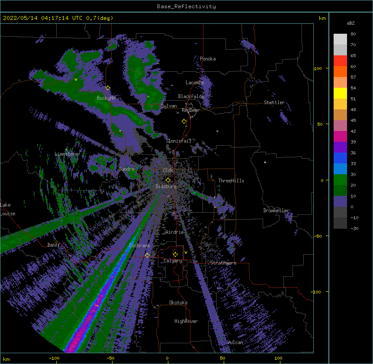373x364 pixels.
Task: Click the HighRiver label
Action: click(186, 321)
